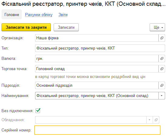166x136 pixels.
Task: Click the Серійний номер label
Action: (16, 130)
